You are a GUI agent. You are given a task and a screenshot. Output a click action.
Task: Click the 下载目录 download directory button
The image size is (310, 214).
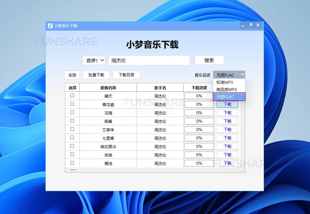point(126,75)
